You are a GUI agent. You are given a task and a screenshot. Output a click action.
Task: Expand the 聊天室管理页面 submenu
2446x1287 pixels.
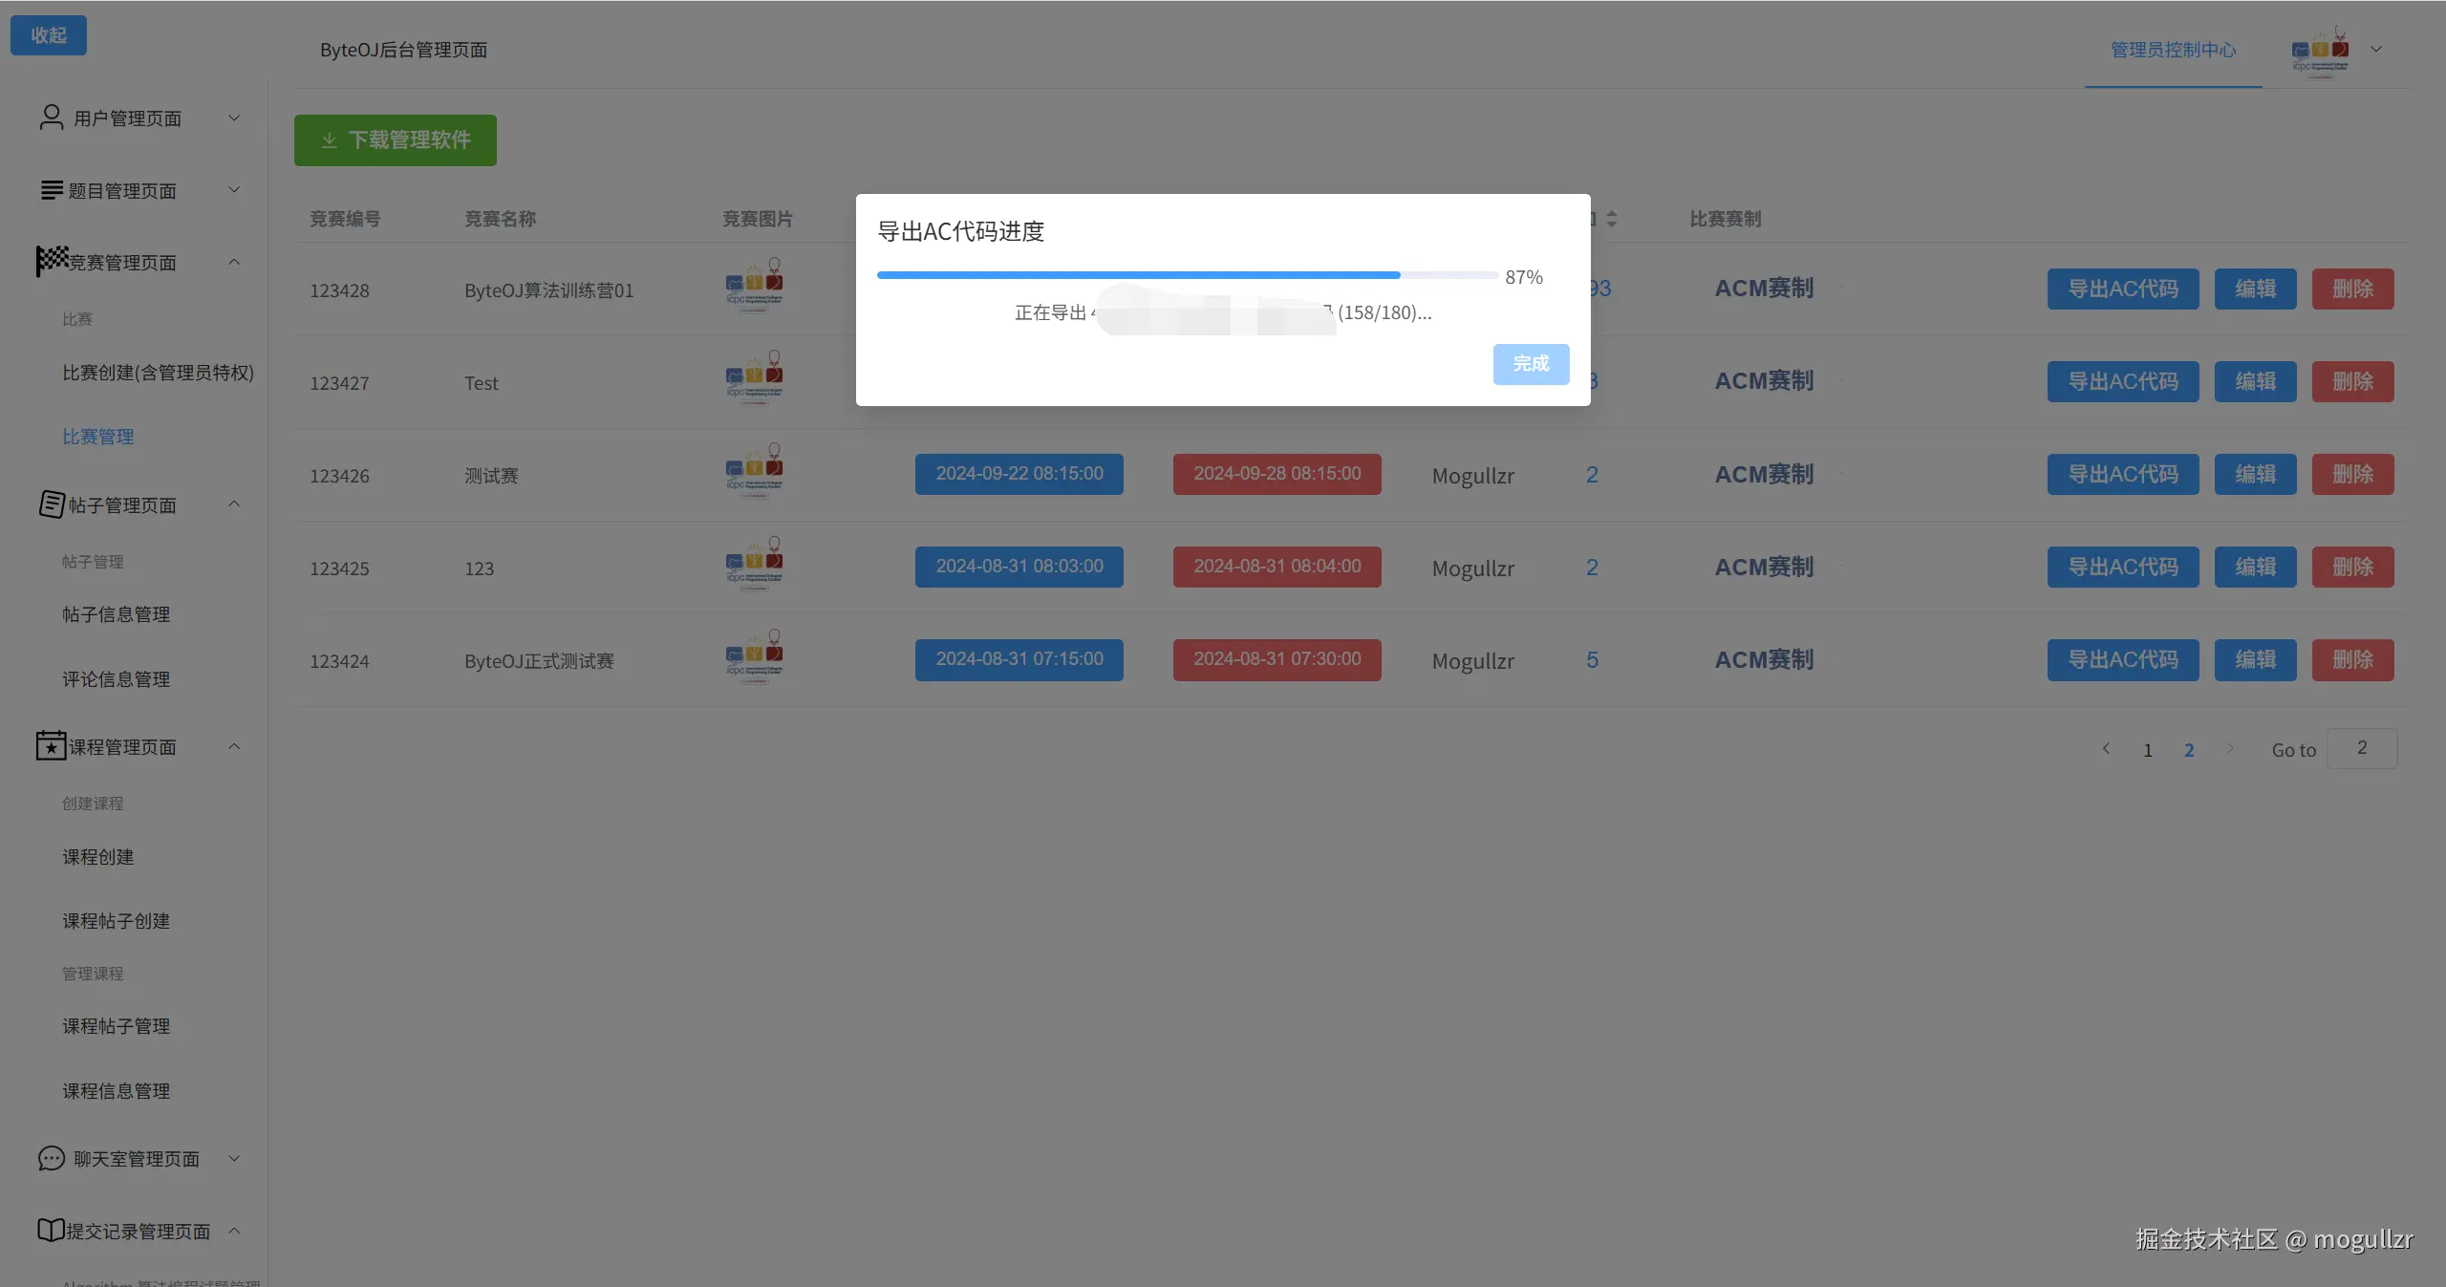click(x=234, y=1158)
